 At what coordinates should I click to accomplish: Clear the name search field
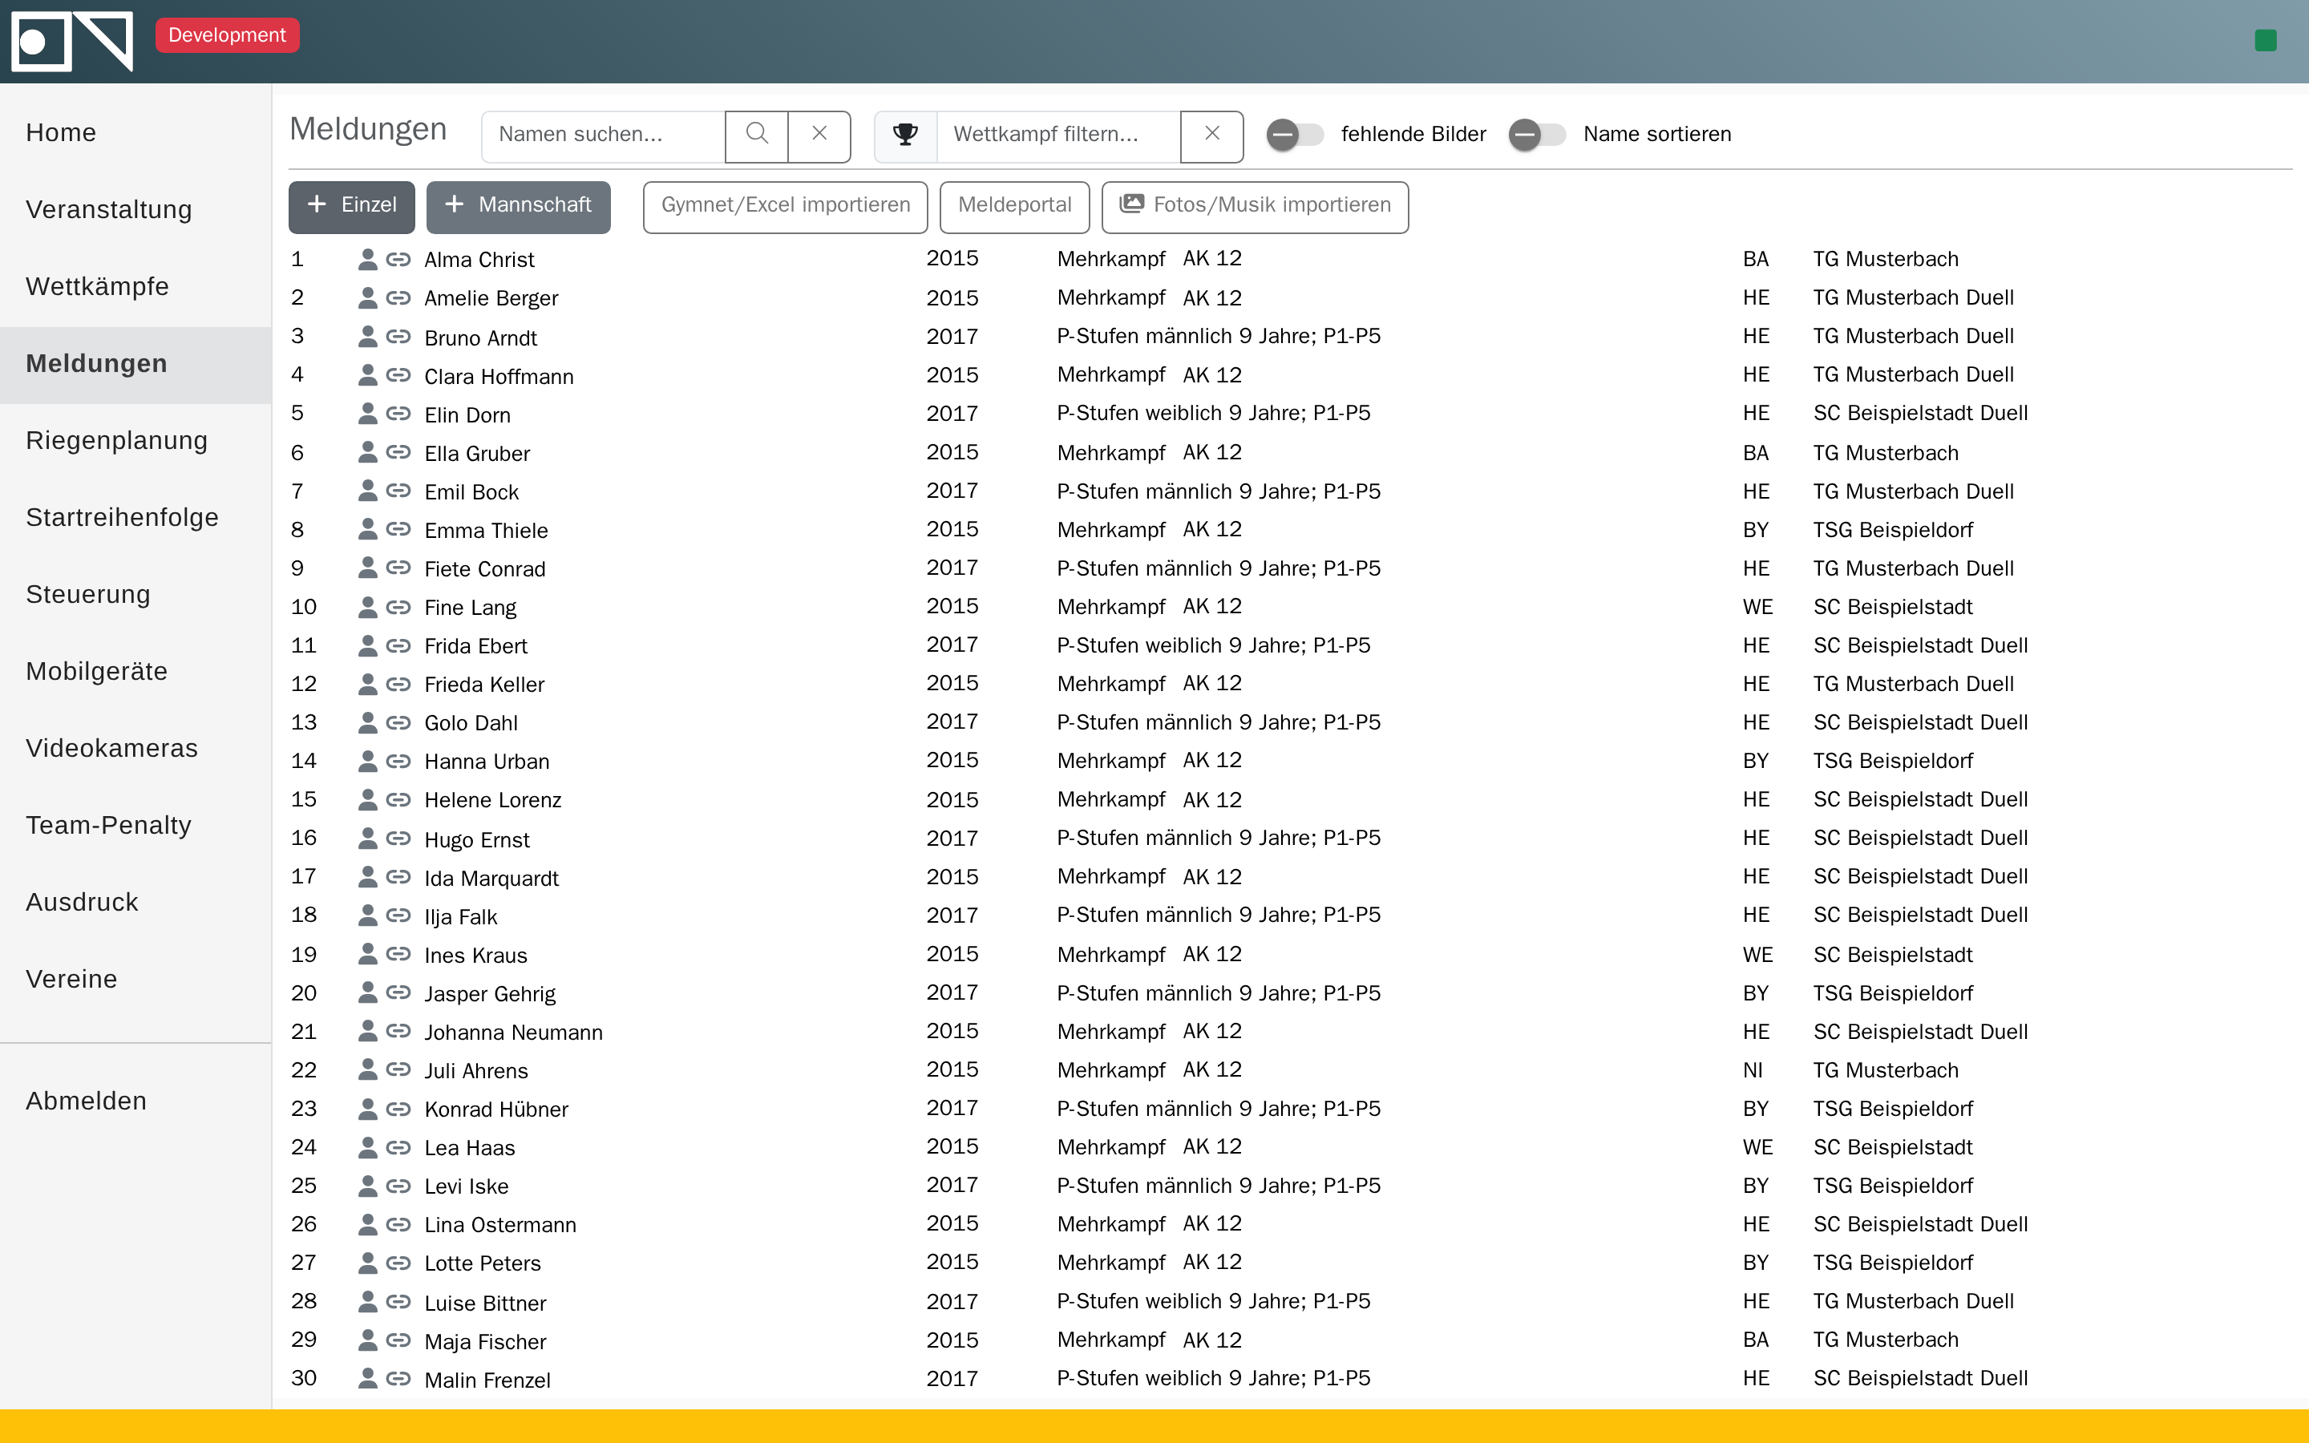pos(819,135)
